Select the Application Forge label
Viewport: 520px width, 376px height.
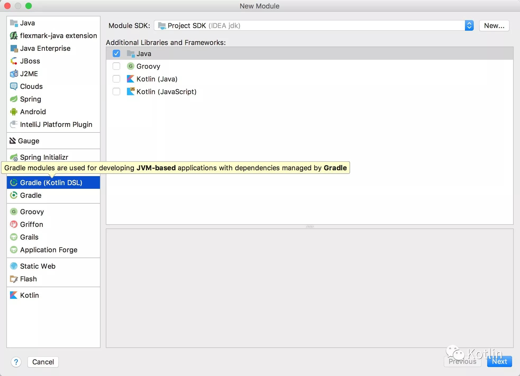49,250
